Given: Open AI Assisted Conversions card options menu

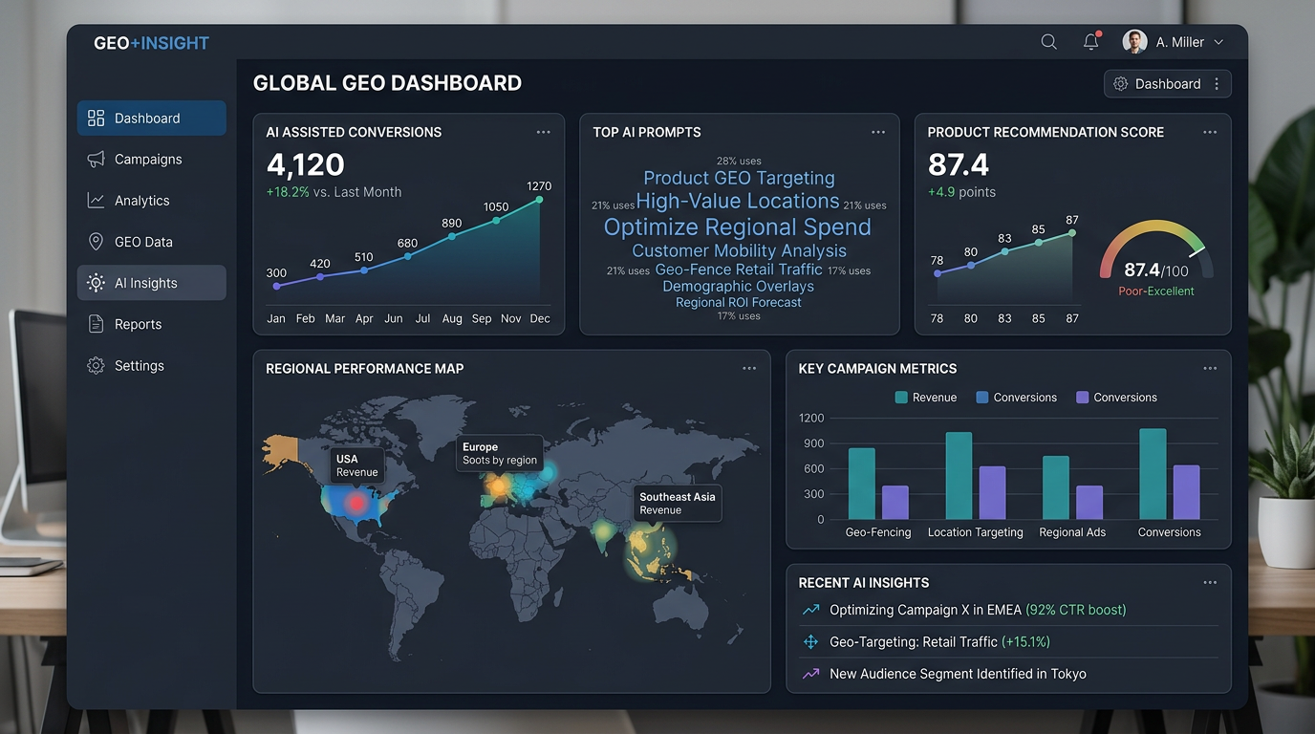Looking at the screenshot, I should pos(543,132).
